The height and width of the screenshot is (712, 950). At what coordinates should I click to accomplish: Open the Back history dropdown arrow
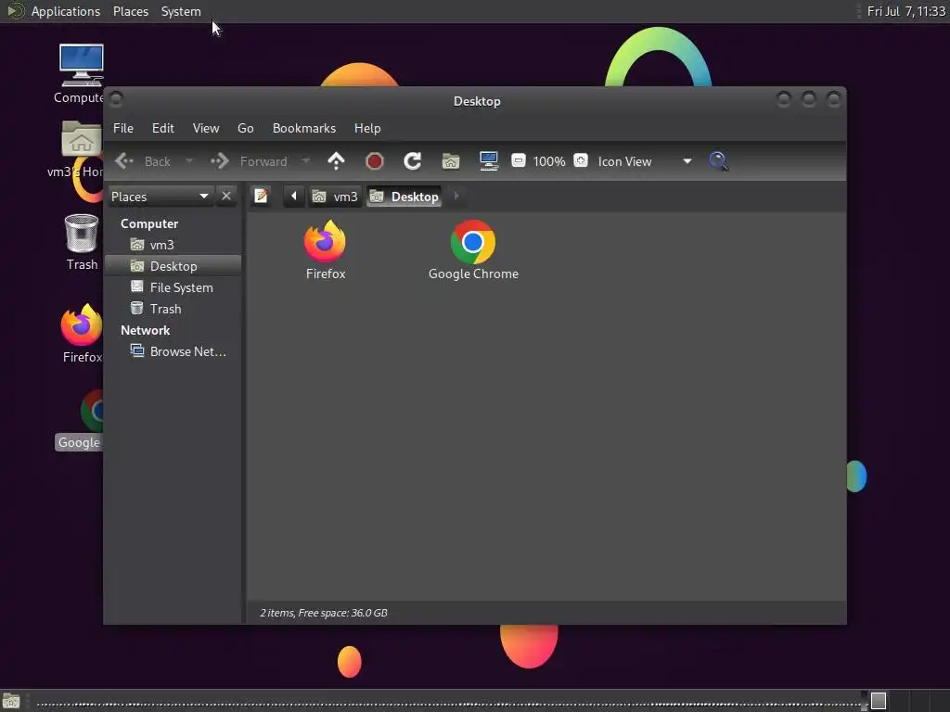click(189, 161)
